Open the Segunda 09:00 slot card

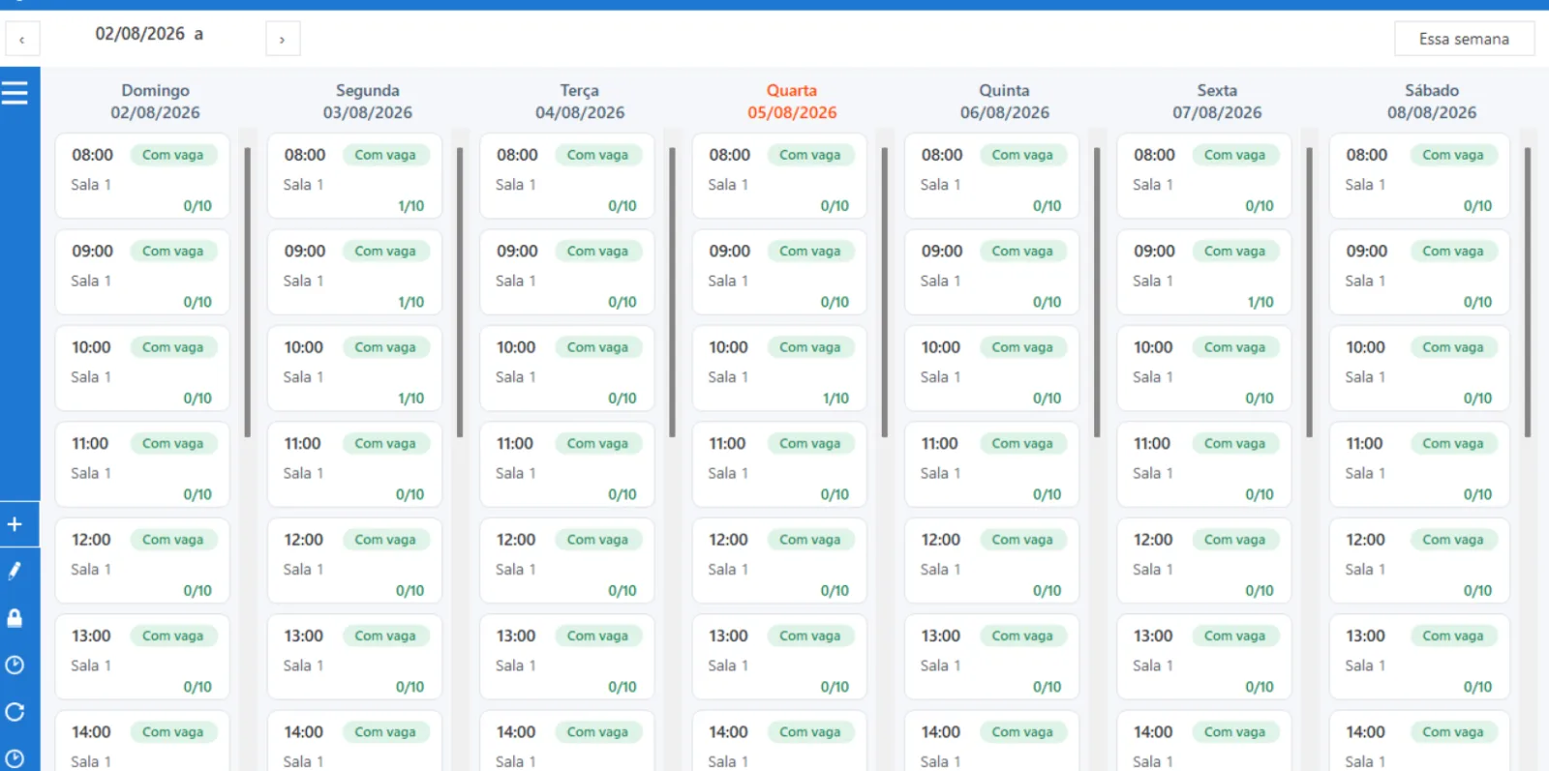(x=354, y=272)
